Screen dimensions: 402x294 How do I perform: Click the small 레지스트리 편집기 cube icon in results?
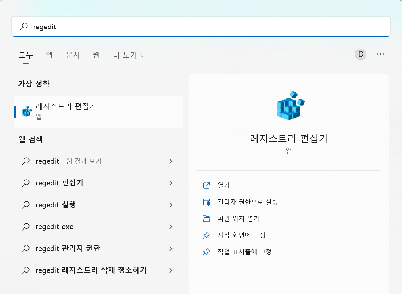click(x=26, y=112)
